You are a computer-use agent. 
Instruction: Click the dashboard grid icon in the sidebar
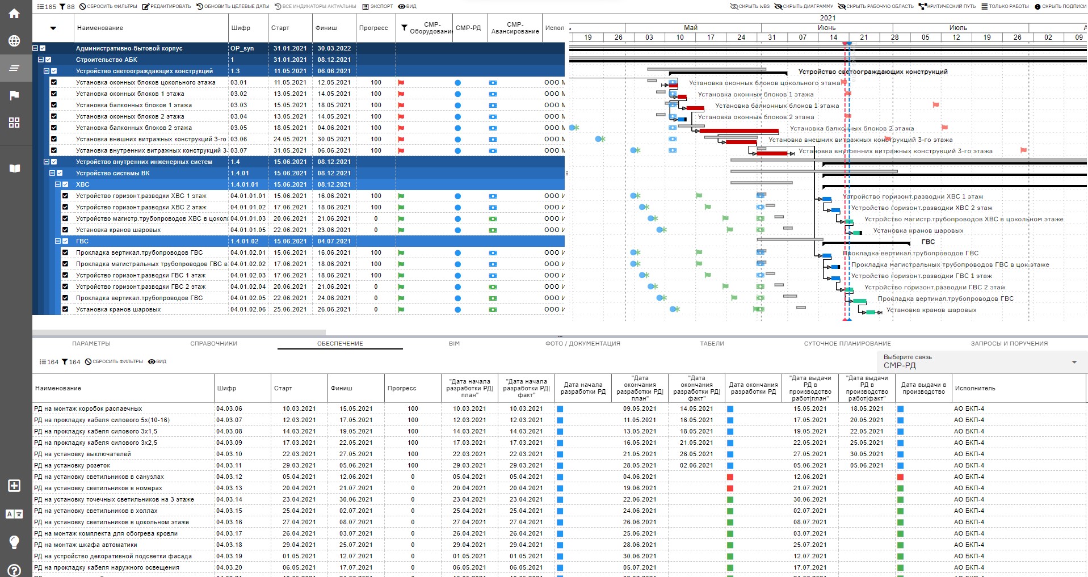[x=14, y=123]
